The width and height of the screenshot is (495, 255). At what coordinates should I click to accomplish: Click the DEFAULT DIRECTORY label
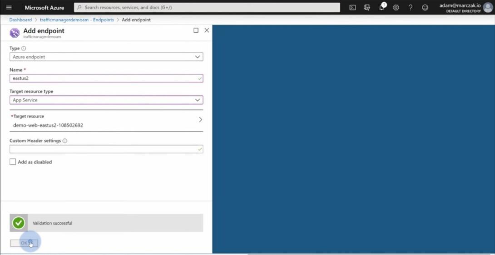point(463,11)
